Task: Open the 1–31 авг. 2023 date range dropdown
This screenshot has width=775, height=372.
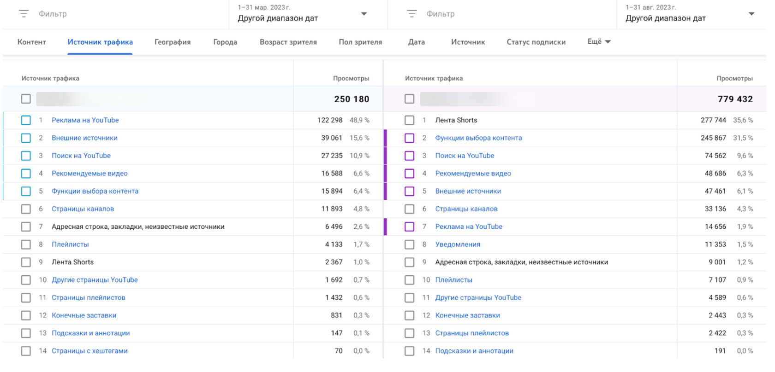Action: point(751,14)
